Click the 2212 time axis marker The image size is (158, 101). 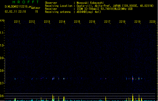pos(32,22)
